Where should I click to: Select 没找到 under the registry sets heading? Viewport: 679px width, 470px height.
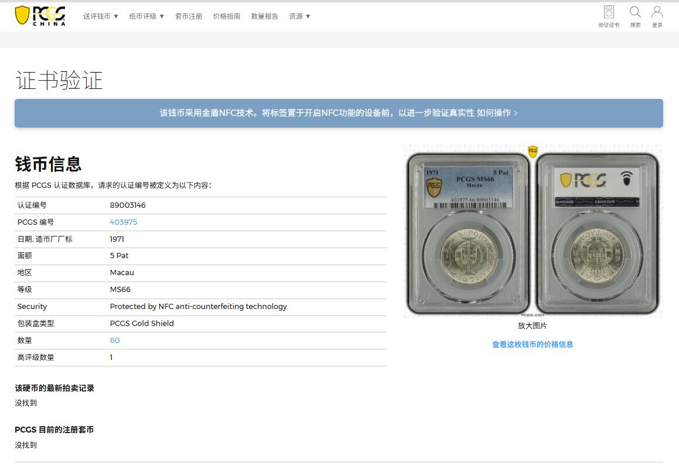[26, 445]
